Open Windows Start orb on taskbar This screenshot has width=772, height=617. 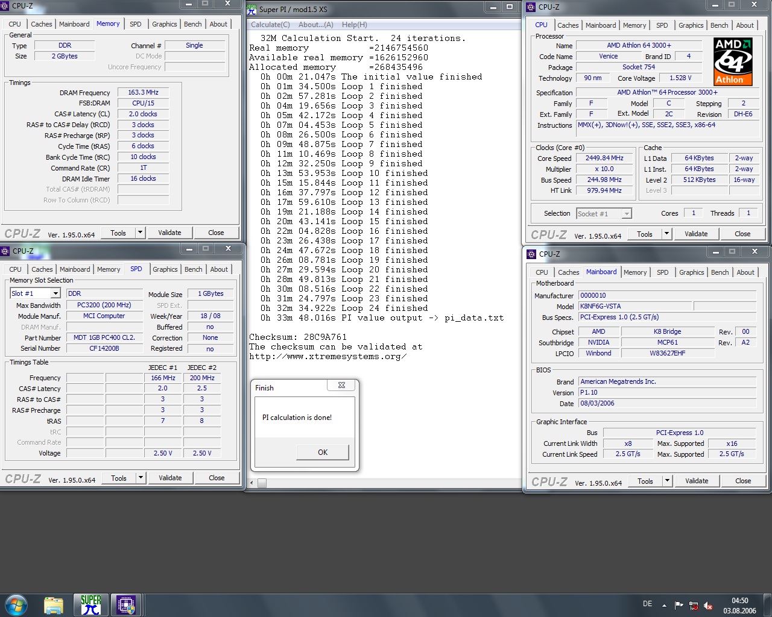[16, 604]
